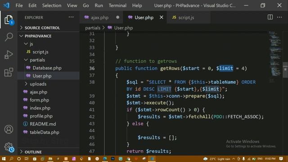This screenshot has width=288, height=162.
Task: Open the Manage gear icon
Action: [x=9, y=147]
